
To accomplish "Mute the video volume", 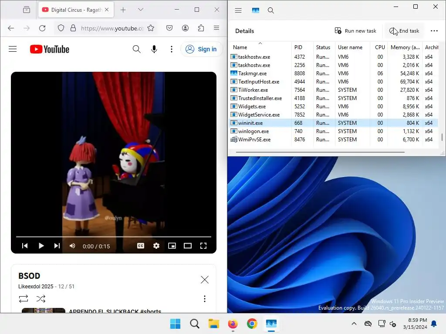I will coord(73,246).
